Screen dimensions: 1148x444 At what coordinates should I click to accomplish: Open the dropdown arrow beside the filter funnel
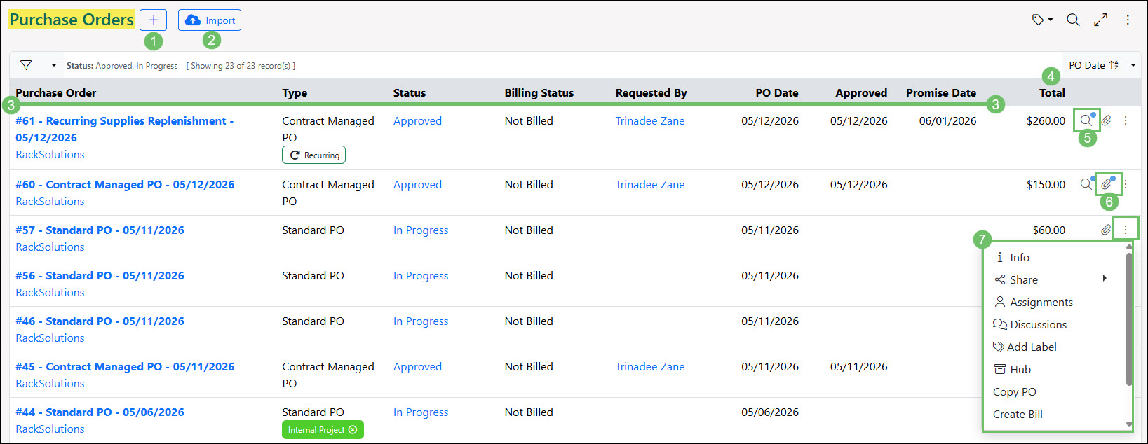click(x=54, y=65)
